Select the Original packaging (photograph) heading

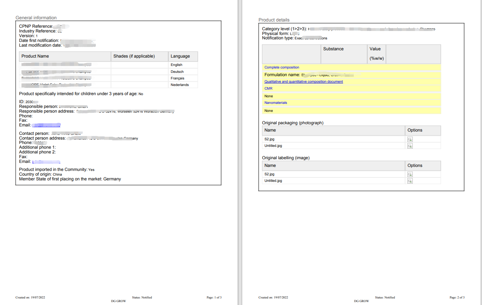pyautogui.click(x=293, y=123)
